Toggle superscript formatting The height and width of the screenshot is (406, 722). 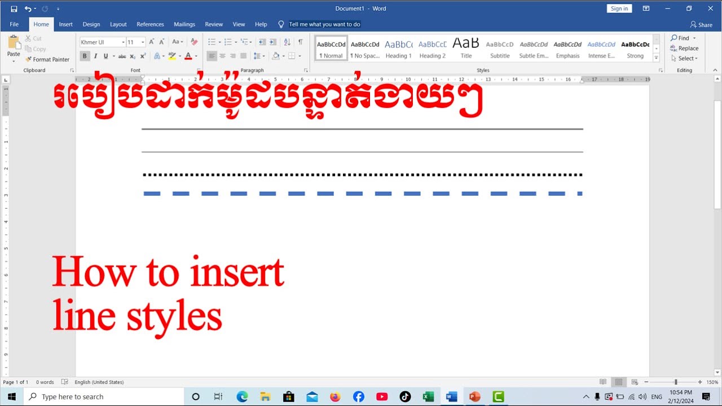pos(143,56)
